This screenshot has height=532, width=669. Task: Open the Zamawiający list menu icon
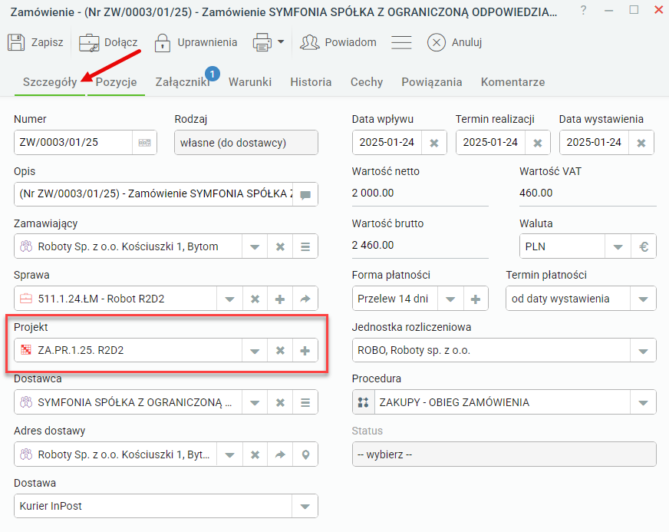click(305, 246)
